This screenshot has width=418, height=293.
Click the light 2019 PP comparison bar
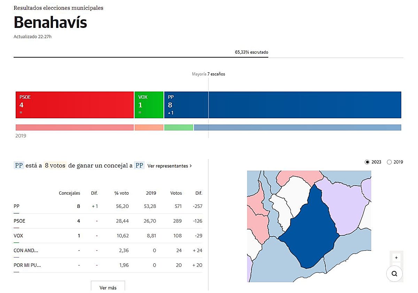tap(297, 128)
